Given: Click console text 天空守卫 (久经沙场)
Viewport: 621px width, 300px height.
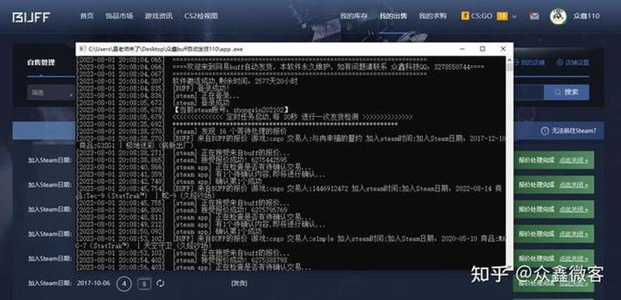Looking at the screenshot, I should (178, 246).
